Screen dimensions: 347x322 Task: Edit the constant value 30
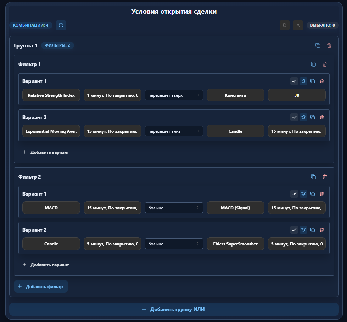(297, 95)
